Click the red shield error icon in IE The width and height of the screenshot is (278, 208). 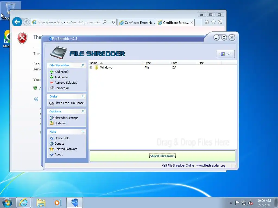(22, 38)
